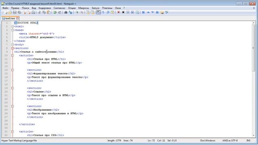The width and height of the screenshot is (258, 145).
Task: Play back the recorded macro
Action: click(128, 12)
